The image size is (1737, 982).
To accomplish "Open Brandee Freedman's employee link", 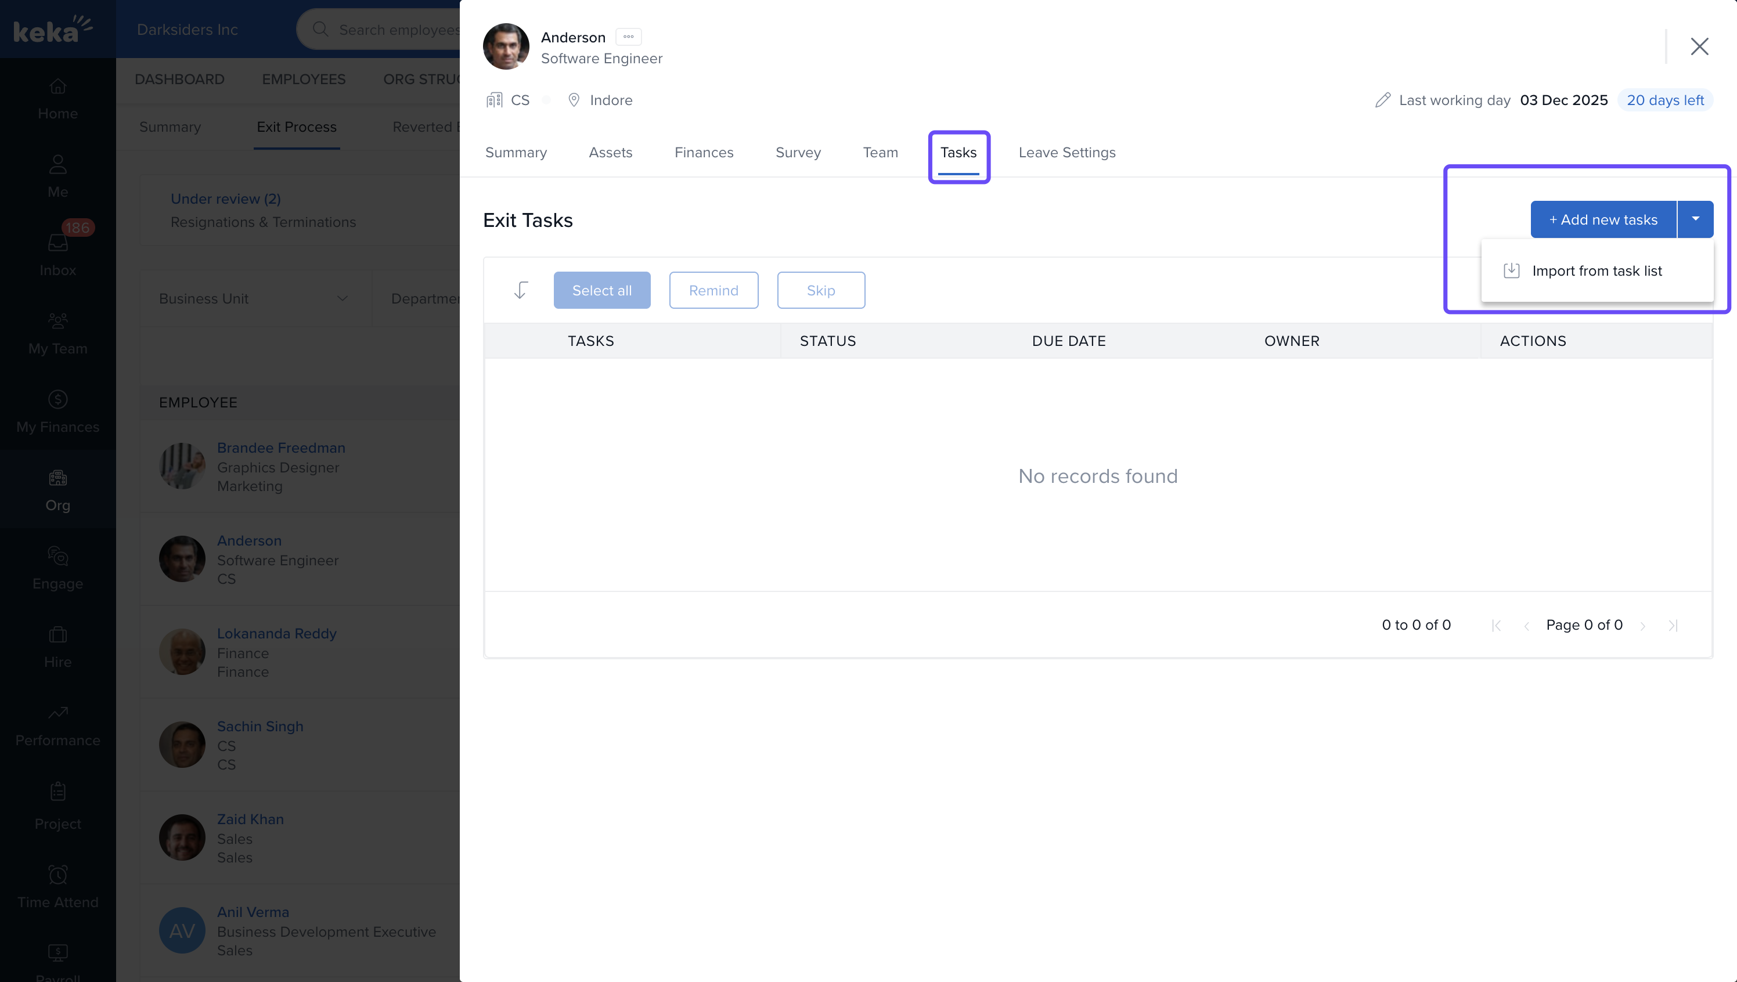I will point(280,447).
